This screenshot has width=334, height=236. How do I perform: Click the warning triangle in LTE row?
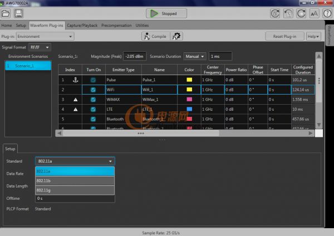pos(75,109)
